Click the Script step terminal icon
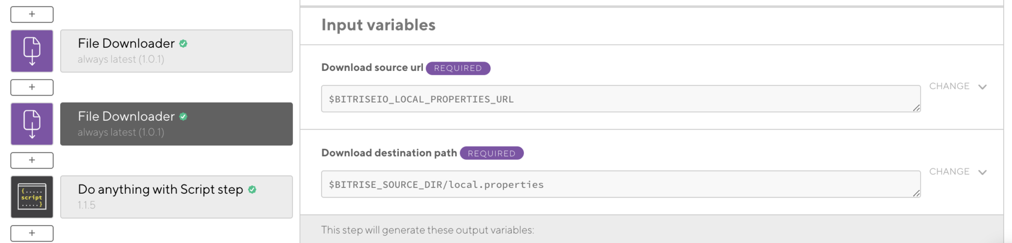Viewport: 1012px width, 243px height. (32, 197)
